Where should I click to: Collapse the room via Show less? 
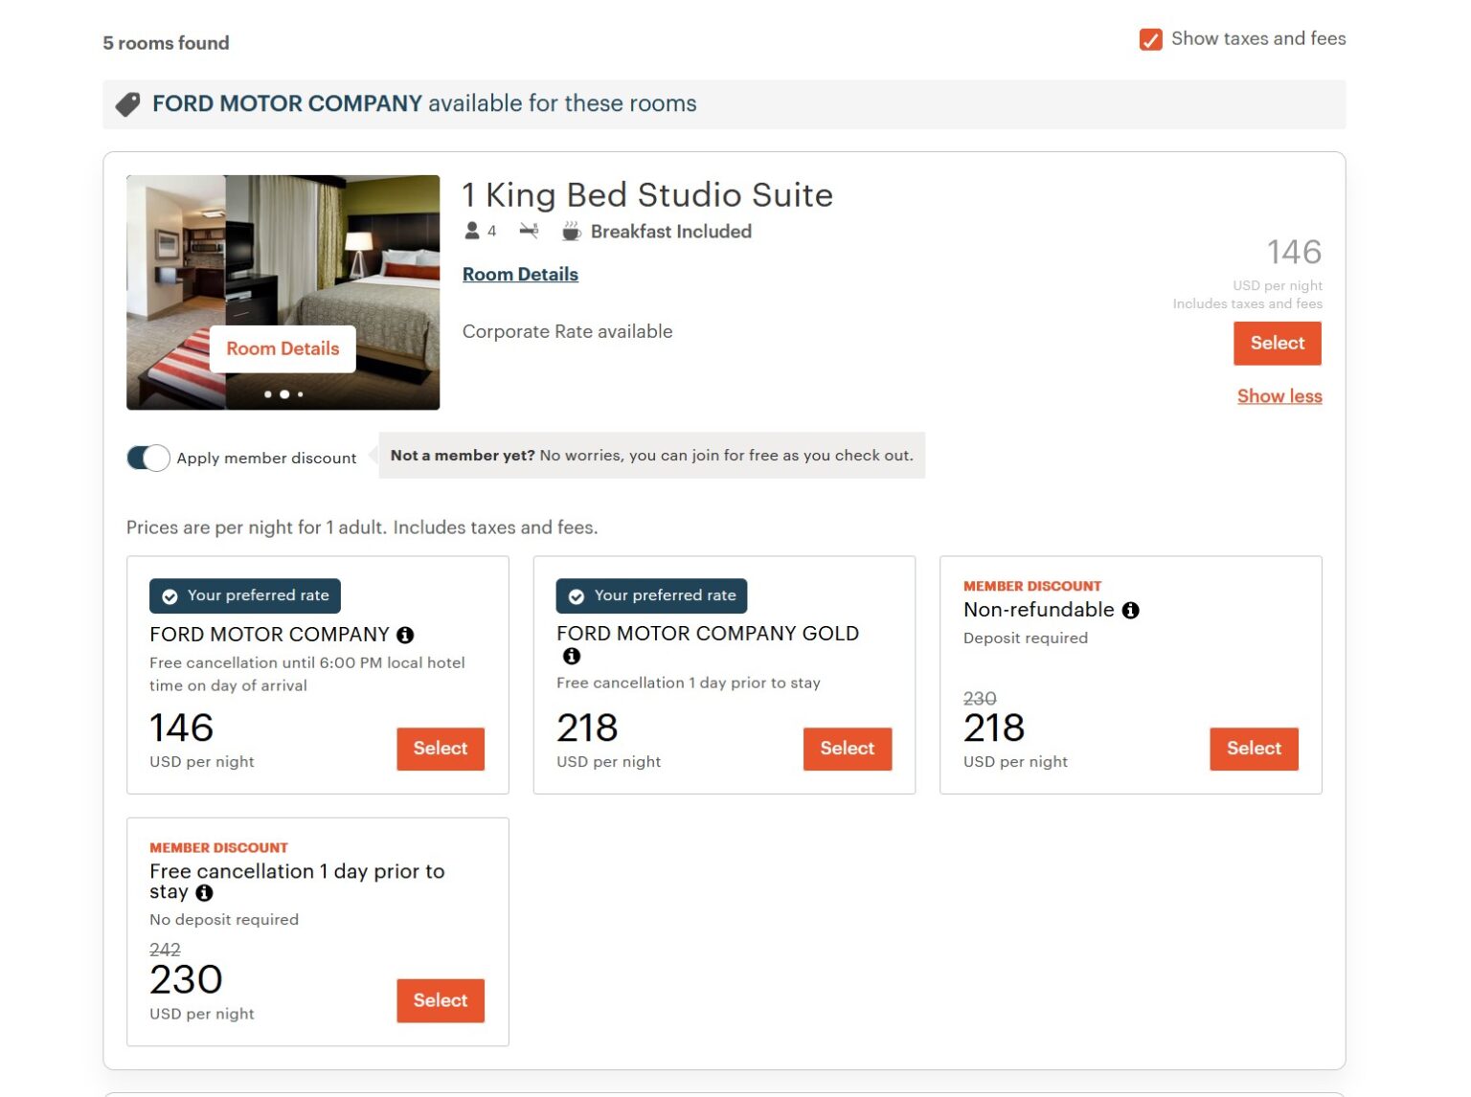[x=1279, y=395]
